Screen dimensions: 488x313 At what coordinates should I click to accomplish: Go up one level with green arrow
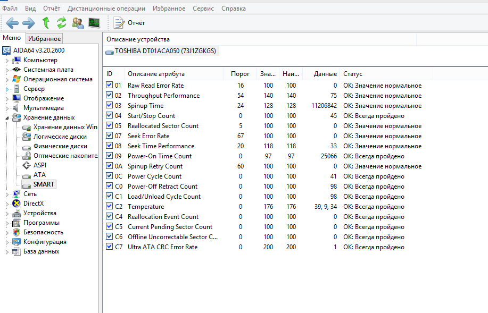(x=46, y=23)
